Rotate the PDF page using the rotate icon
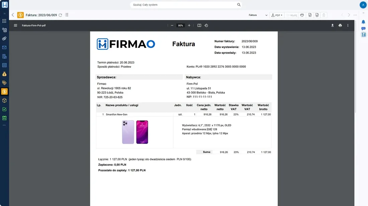The width and height of the screenshot is (368, 206). click(206, 25)
